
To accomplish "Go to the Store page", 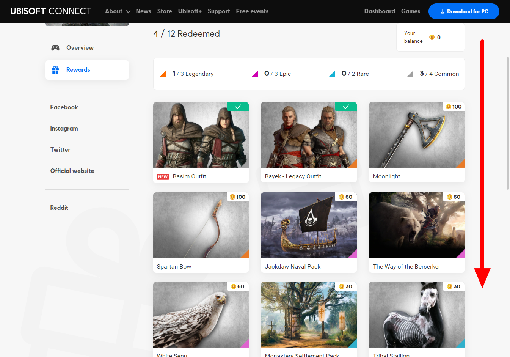I will coord(165,11).
